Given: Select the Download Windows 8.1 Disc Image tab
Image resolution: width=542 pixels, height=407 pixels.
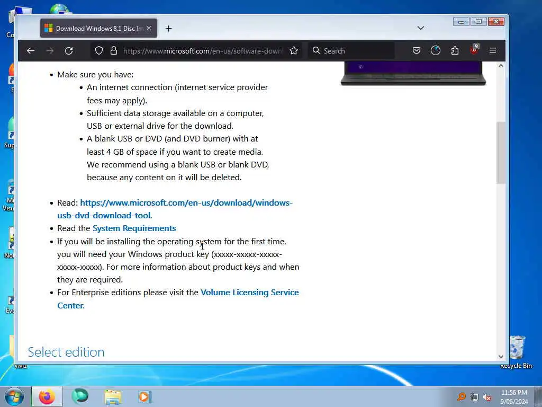Looking at the screenshot, I should click(x=98, y=29).
